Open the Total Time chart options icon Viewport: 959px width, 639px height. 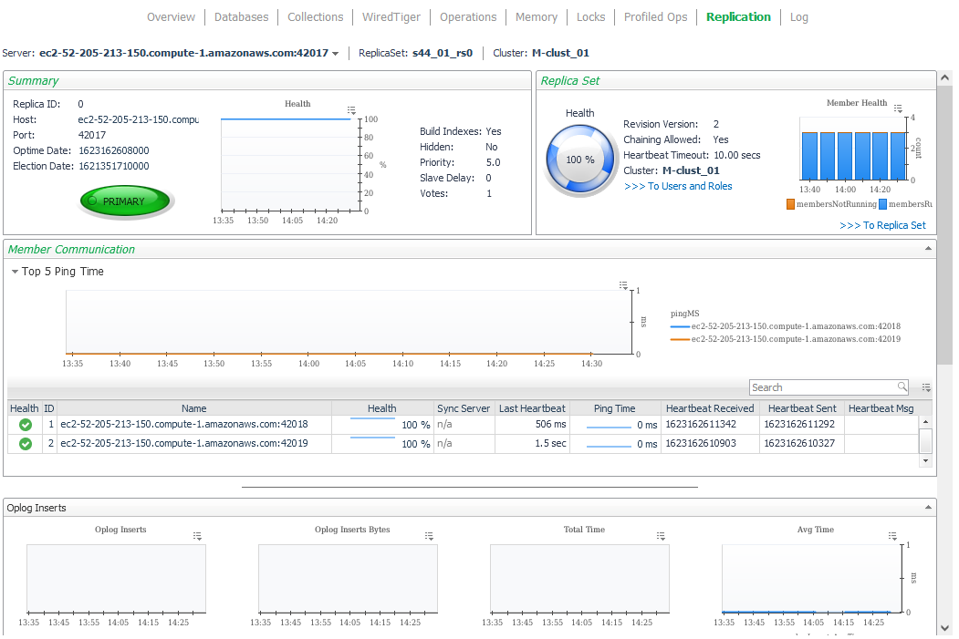(661, 536)
